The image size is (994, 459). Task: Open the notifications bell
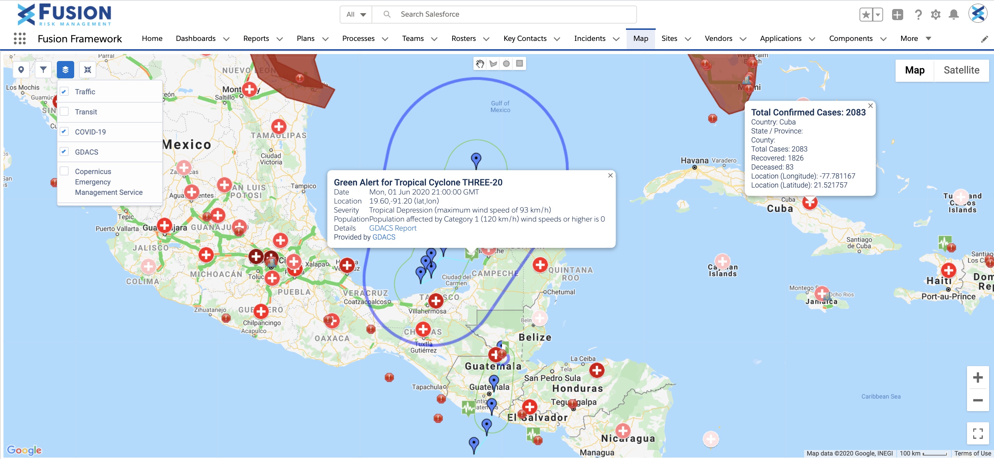953,14
